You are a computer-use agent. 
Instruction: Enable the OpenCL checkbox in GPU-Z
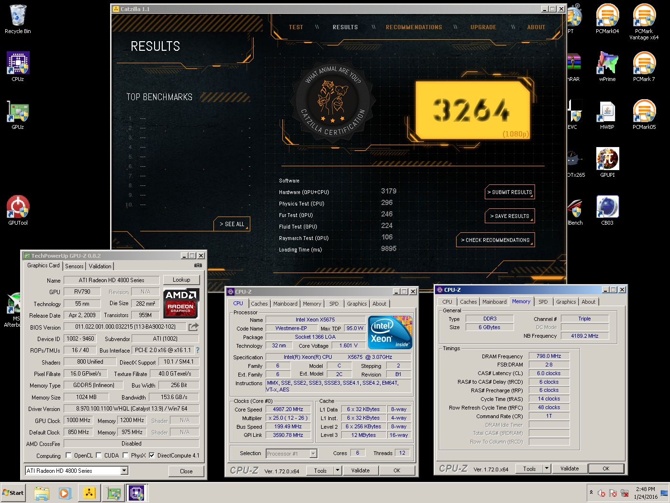(68, 456)
